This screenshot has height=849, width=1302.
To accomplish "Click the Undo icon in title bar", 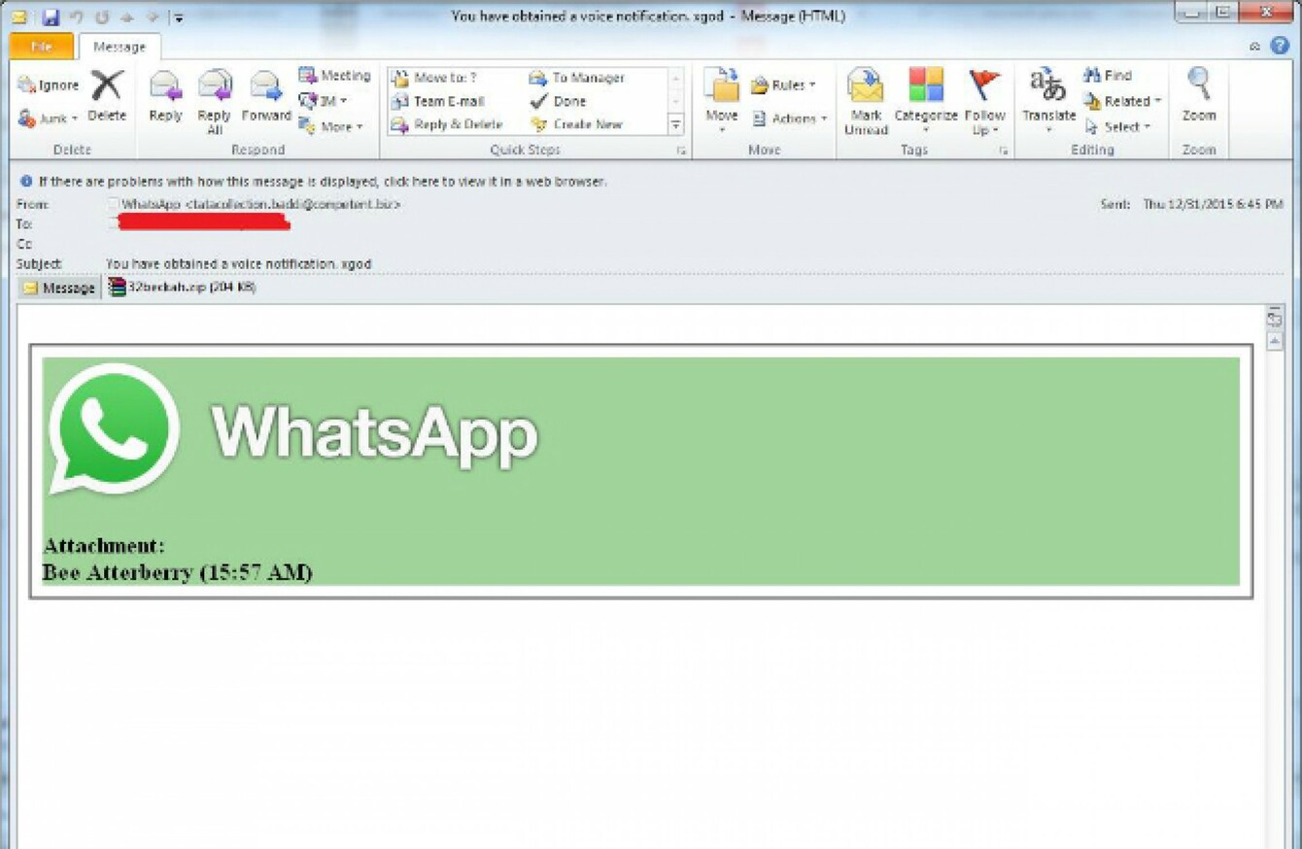I will pyautogui.click(x=76, y=17).
